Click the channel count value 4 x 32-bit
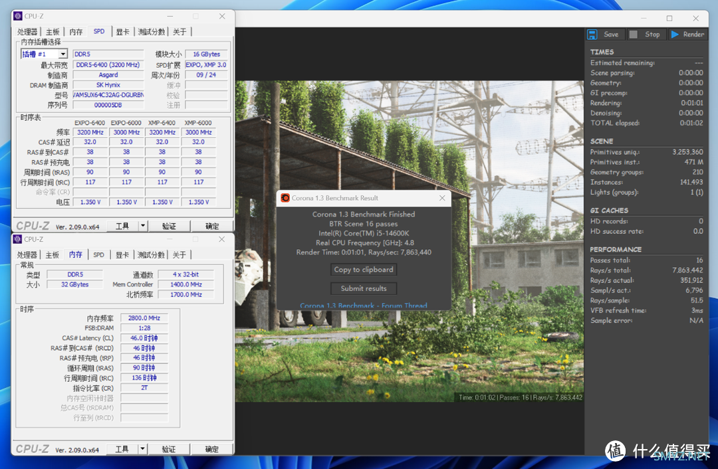 (x=186, y=274)
